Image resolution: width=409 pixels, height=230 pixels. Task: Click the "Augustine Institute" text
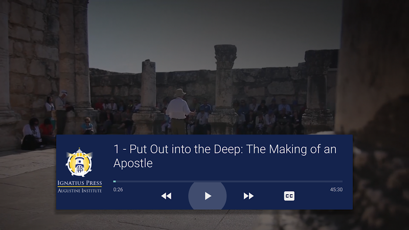tap(79, 190)
